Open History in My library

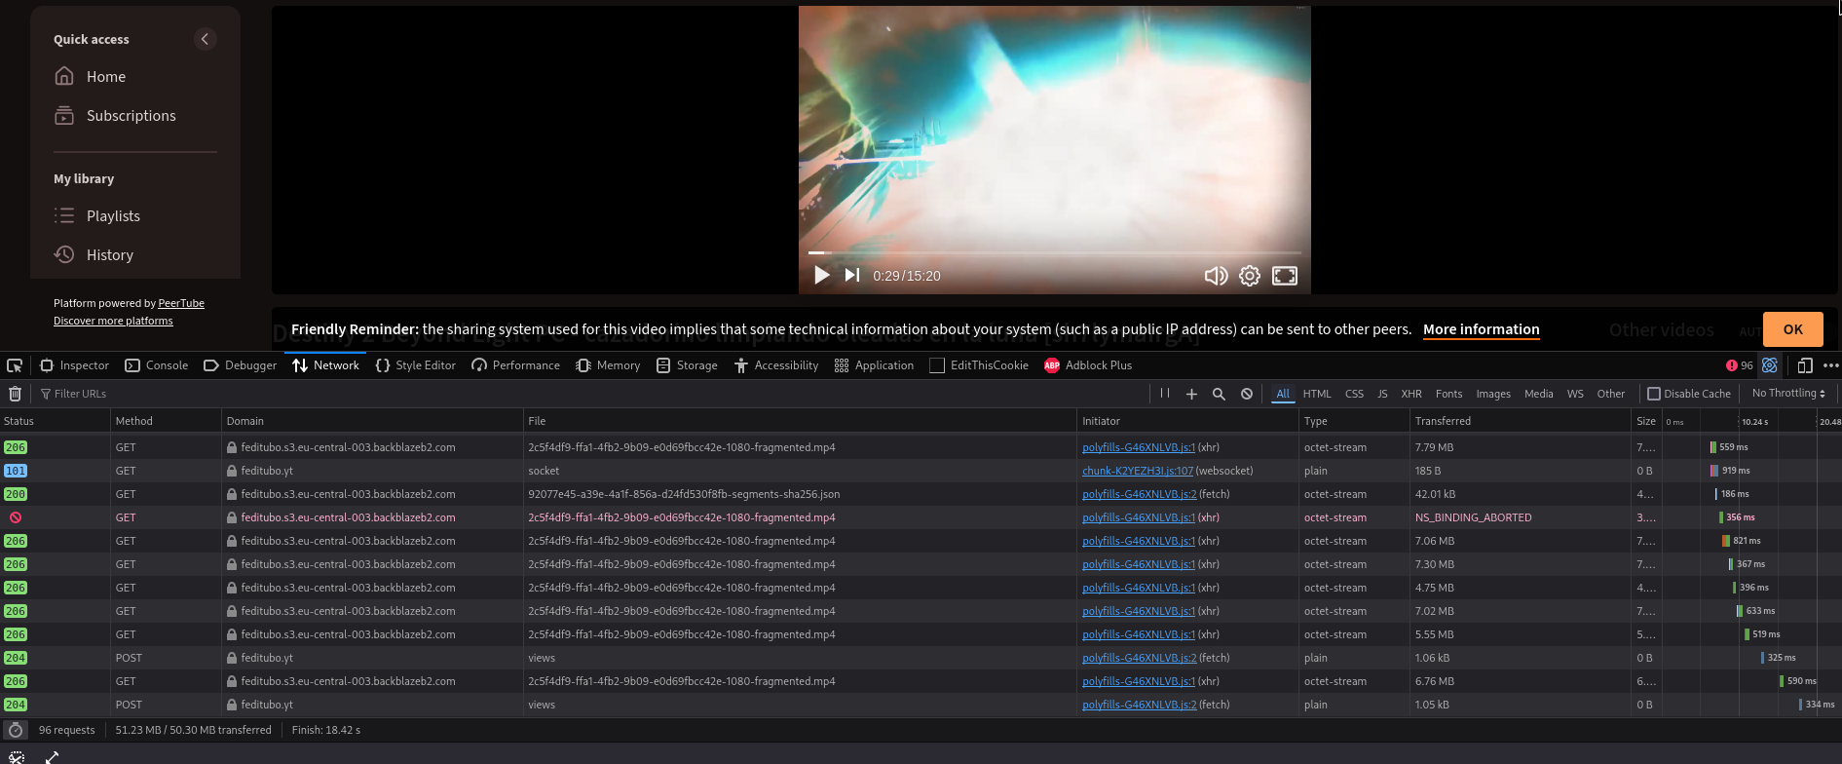[x=94, y=255]
